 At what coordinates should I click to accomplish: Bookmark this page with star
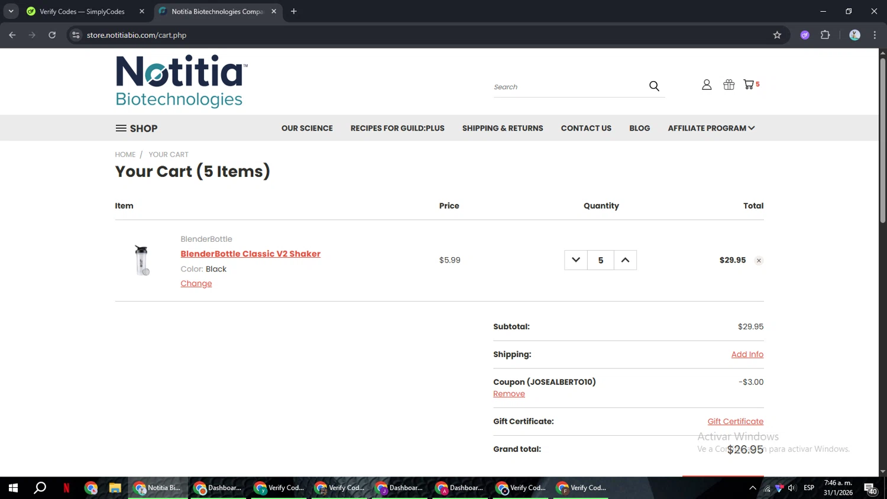click(x=777, y=35)
